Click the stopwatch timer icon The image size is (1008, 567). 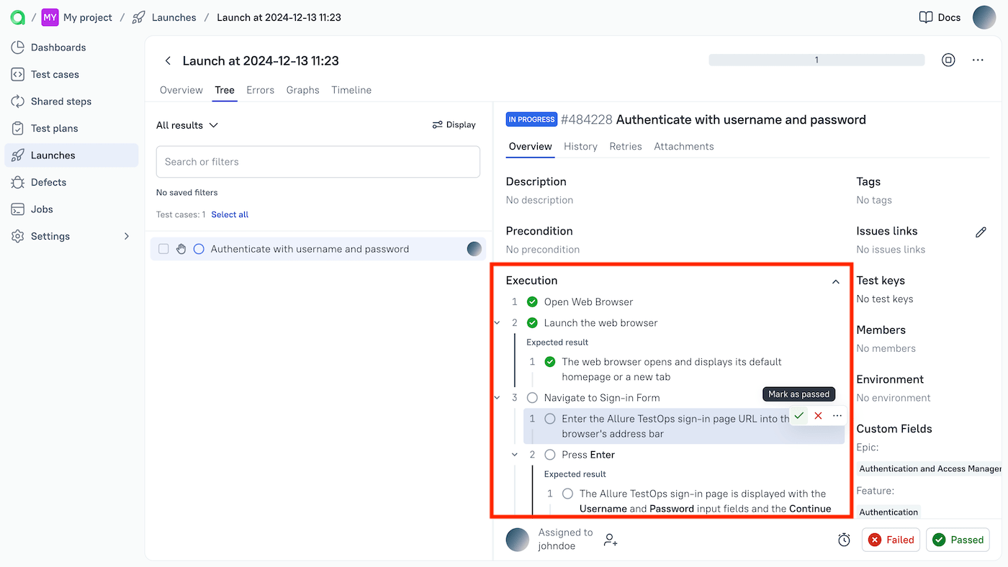844,540
